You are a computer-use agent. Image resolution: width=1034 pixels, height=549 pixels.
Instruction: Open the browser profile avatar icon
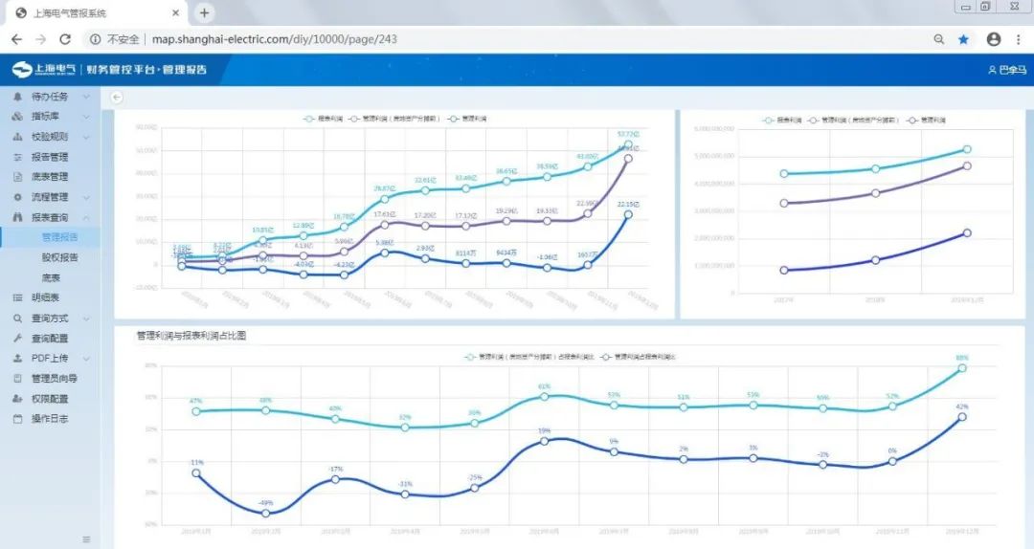(994, 39)
